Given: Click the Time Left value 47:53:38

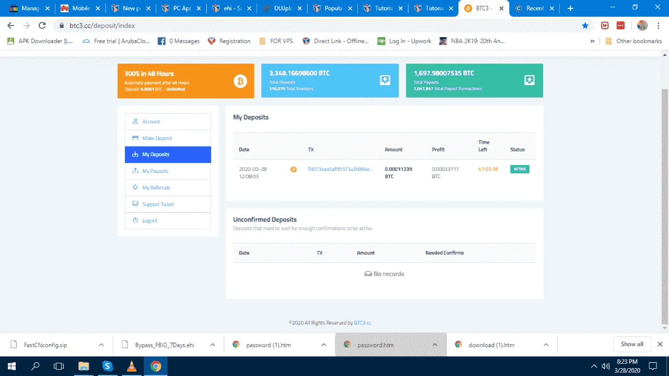Looking at the screenshot, I should pos(488,169).
